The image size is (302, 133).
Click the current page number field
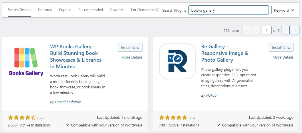267,30
